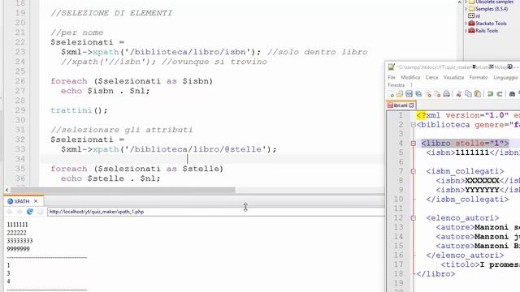Click the 'echo $stelle . $nl;' line
The image size is (520, 292).
pos(110,178)
